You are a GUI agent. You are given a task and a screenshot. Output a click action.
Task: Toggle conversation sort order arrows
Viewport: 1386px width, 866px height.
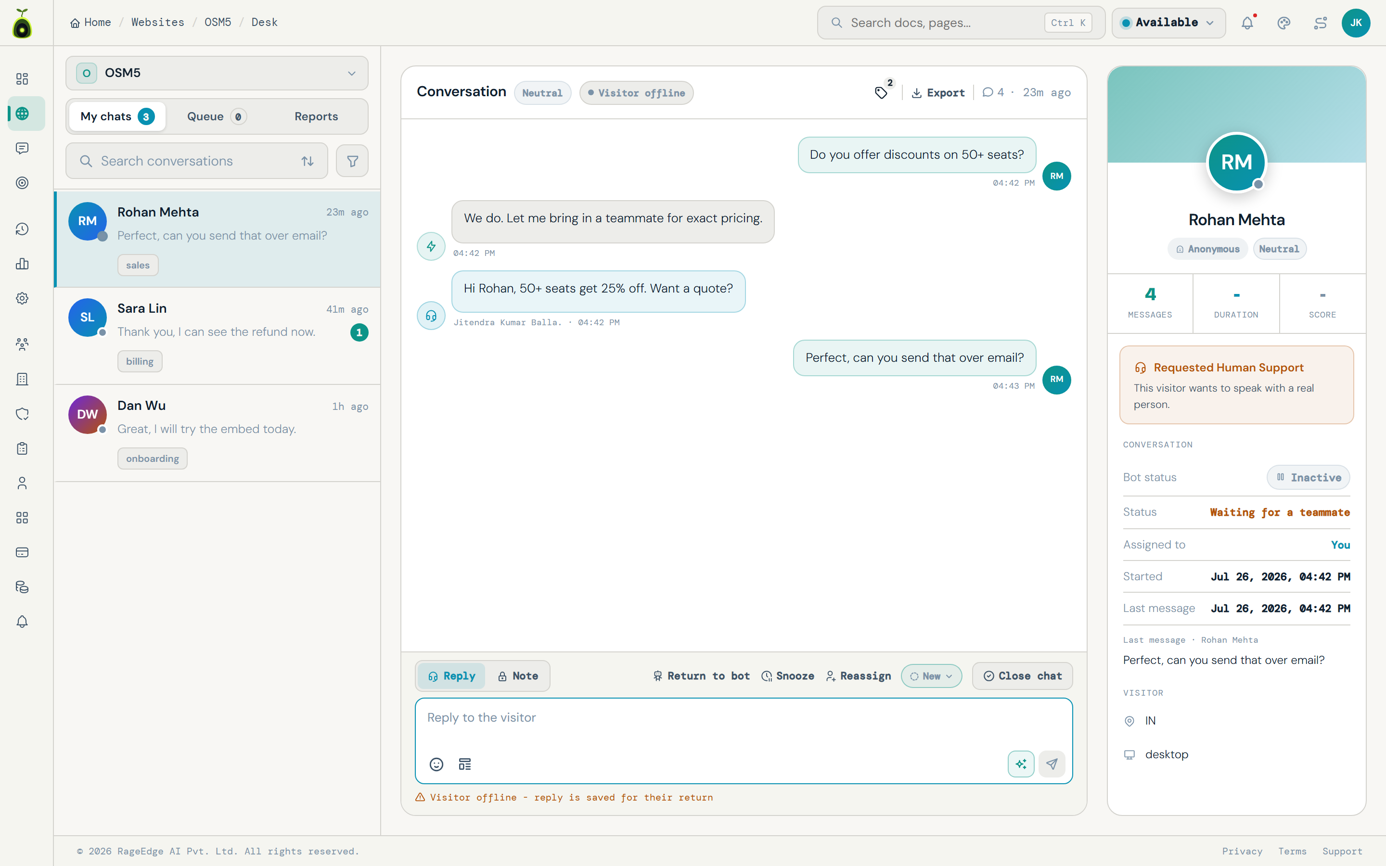click(x=308, y=161)
